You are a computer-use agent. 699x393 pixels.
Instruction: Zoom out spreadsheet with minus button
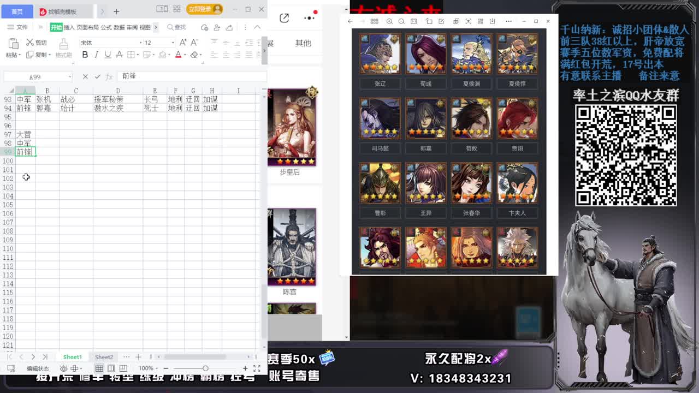coord(166,368)
